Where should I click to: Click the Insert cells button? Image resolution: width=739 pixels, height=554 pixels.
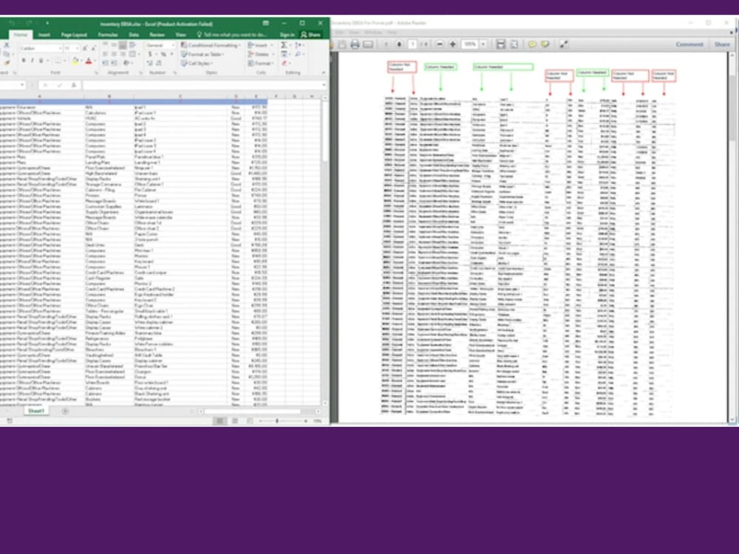259,45
